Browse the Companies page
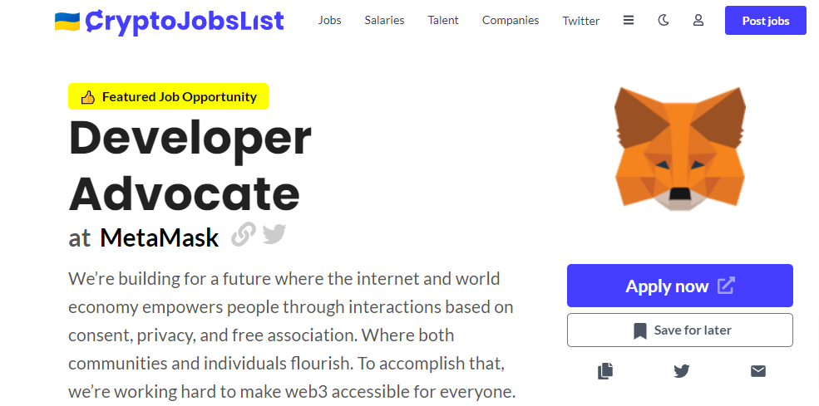Viewport: 819px width, 406px height. tap(511, 21)
